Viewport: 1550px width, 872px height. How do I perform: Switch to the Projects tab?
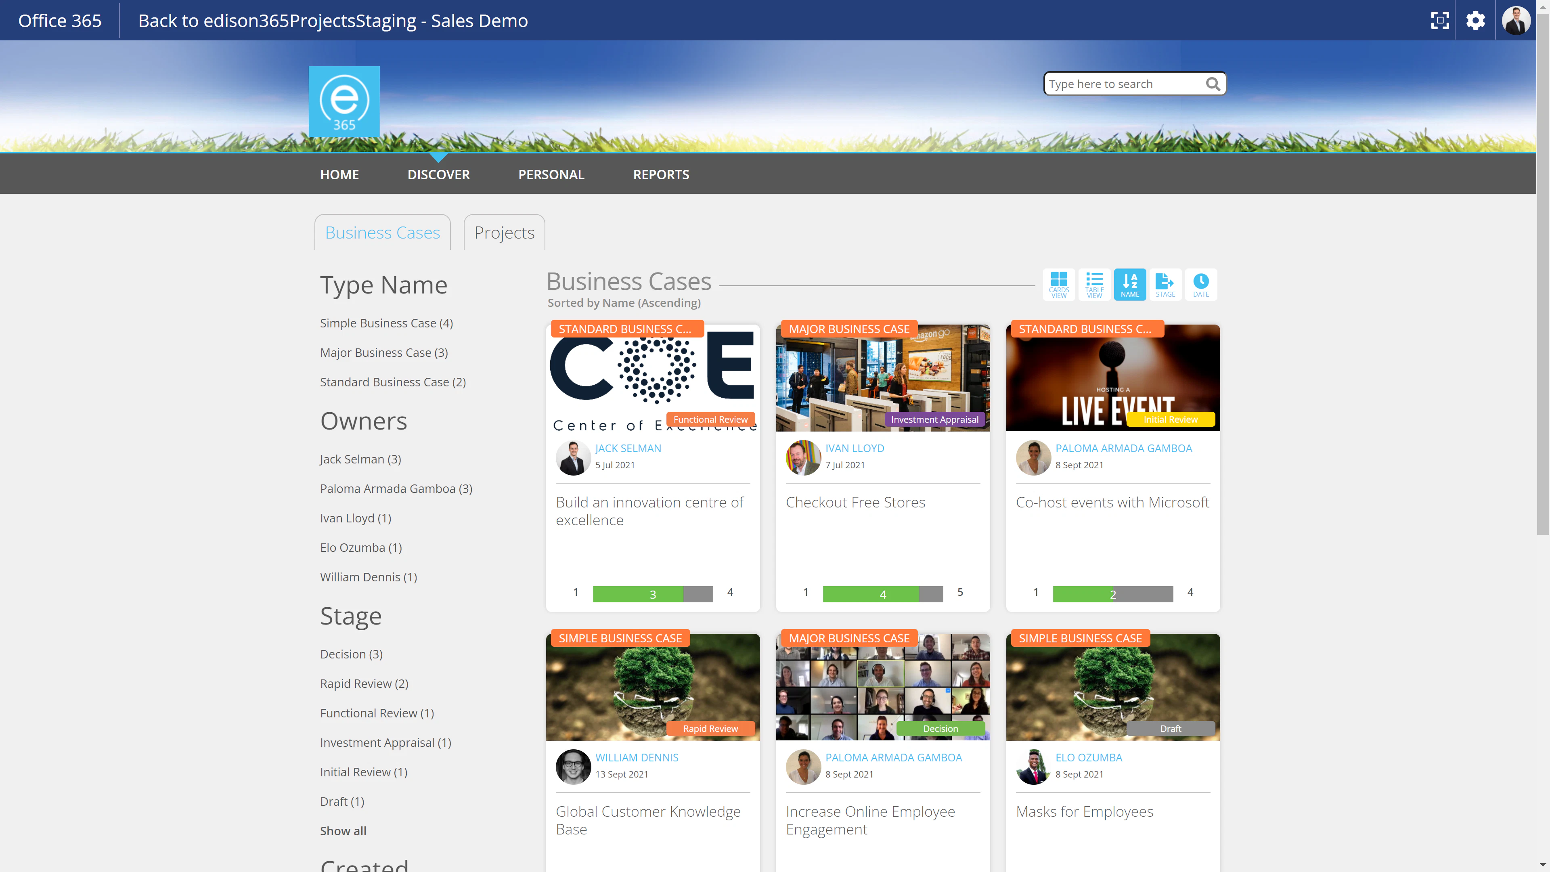[504, 232]
